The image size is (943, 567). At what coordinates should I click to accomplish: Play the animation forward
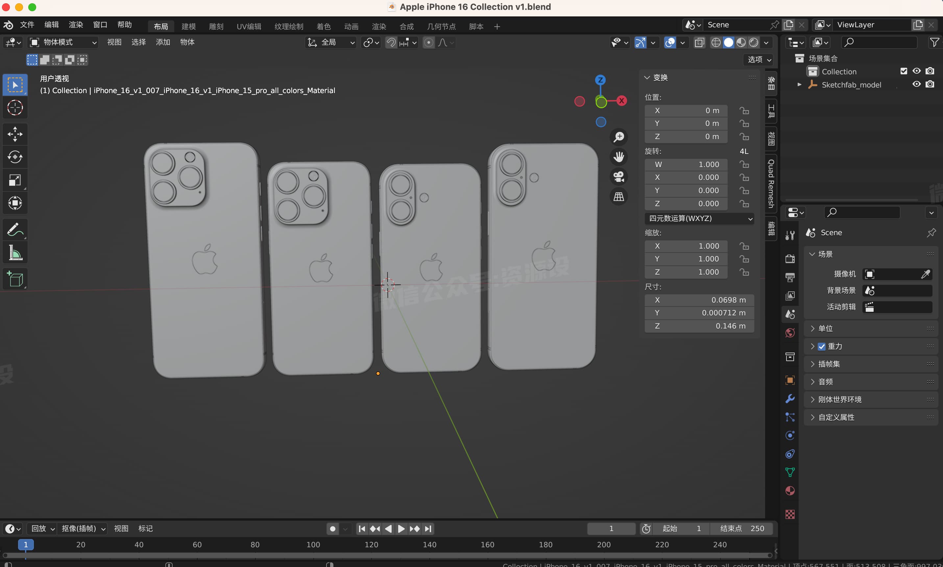point(401,529)
